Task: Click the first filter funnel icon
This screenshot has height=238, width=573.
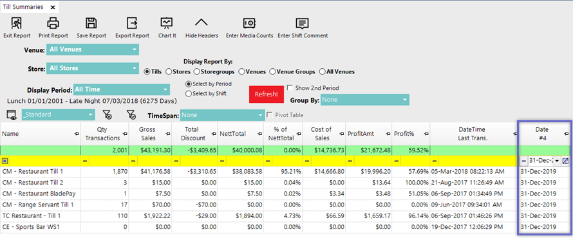Action: pos(108,115)
